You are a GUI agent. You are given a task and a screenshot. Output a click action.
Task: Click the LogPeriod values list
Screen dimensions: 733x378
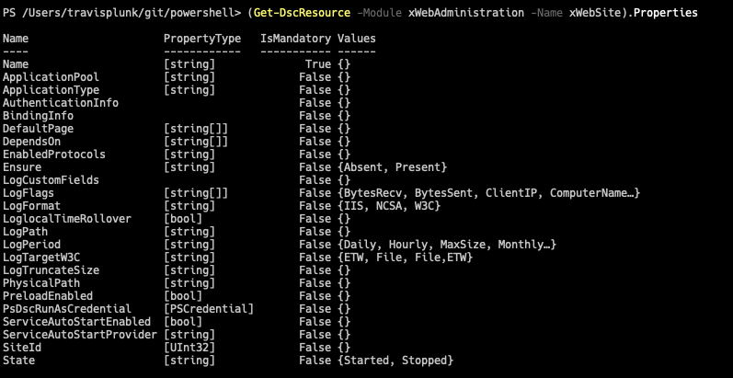(x=450, y=245)
